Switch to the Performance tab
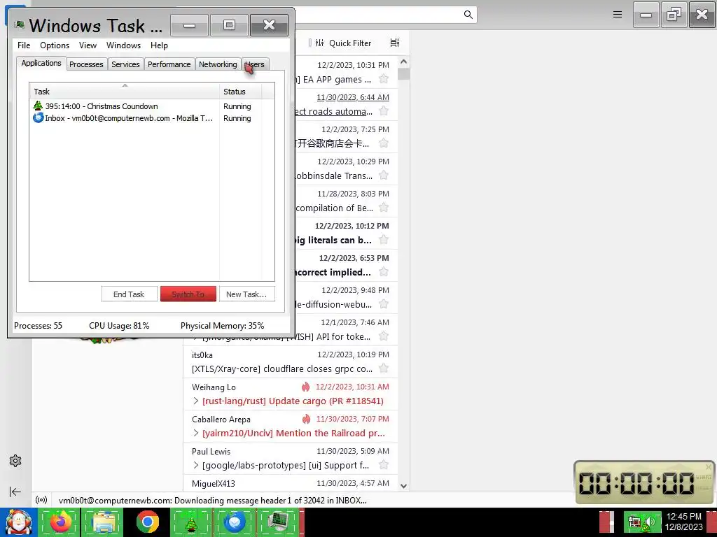Screen dimensions: 717x537 point(169,64)
